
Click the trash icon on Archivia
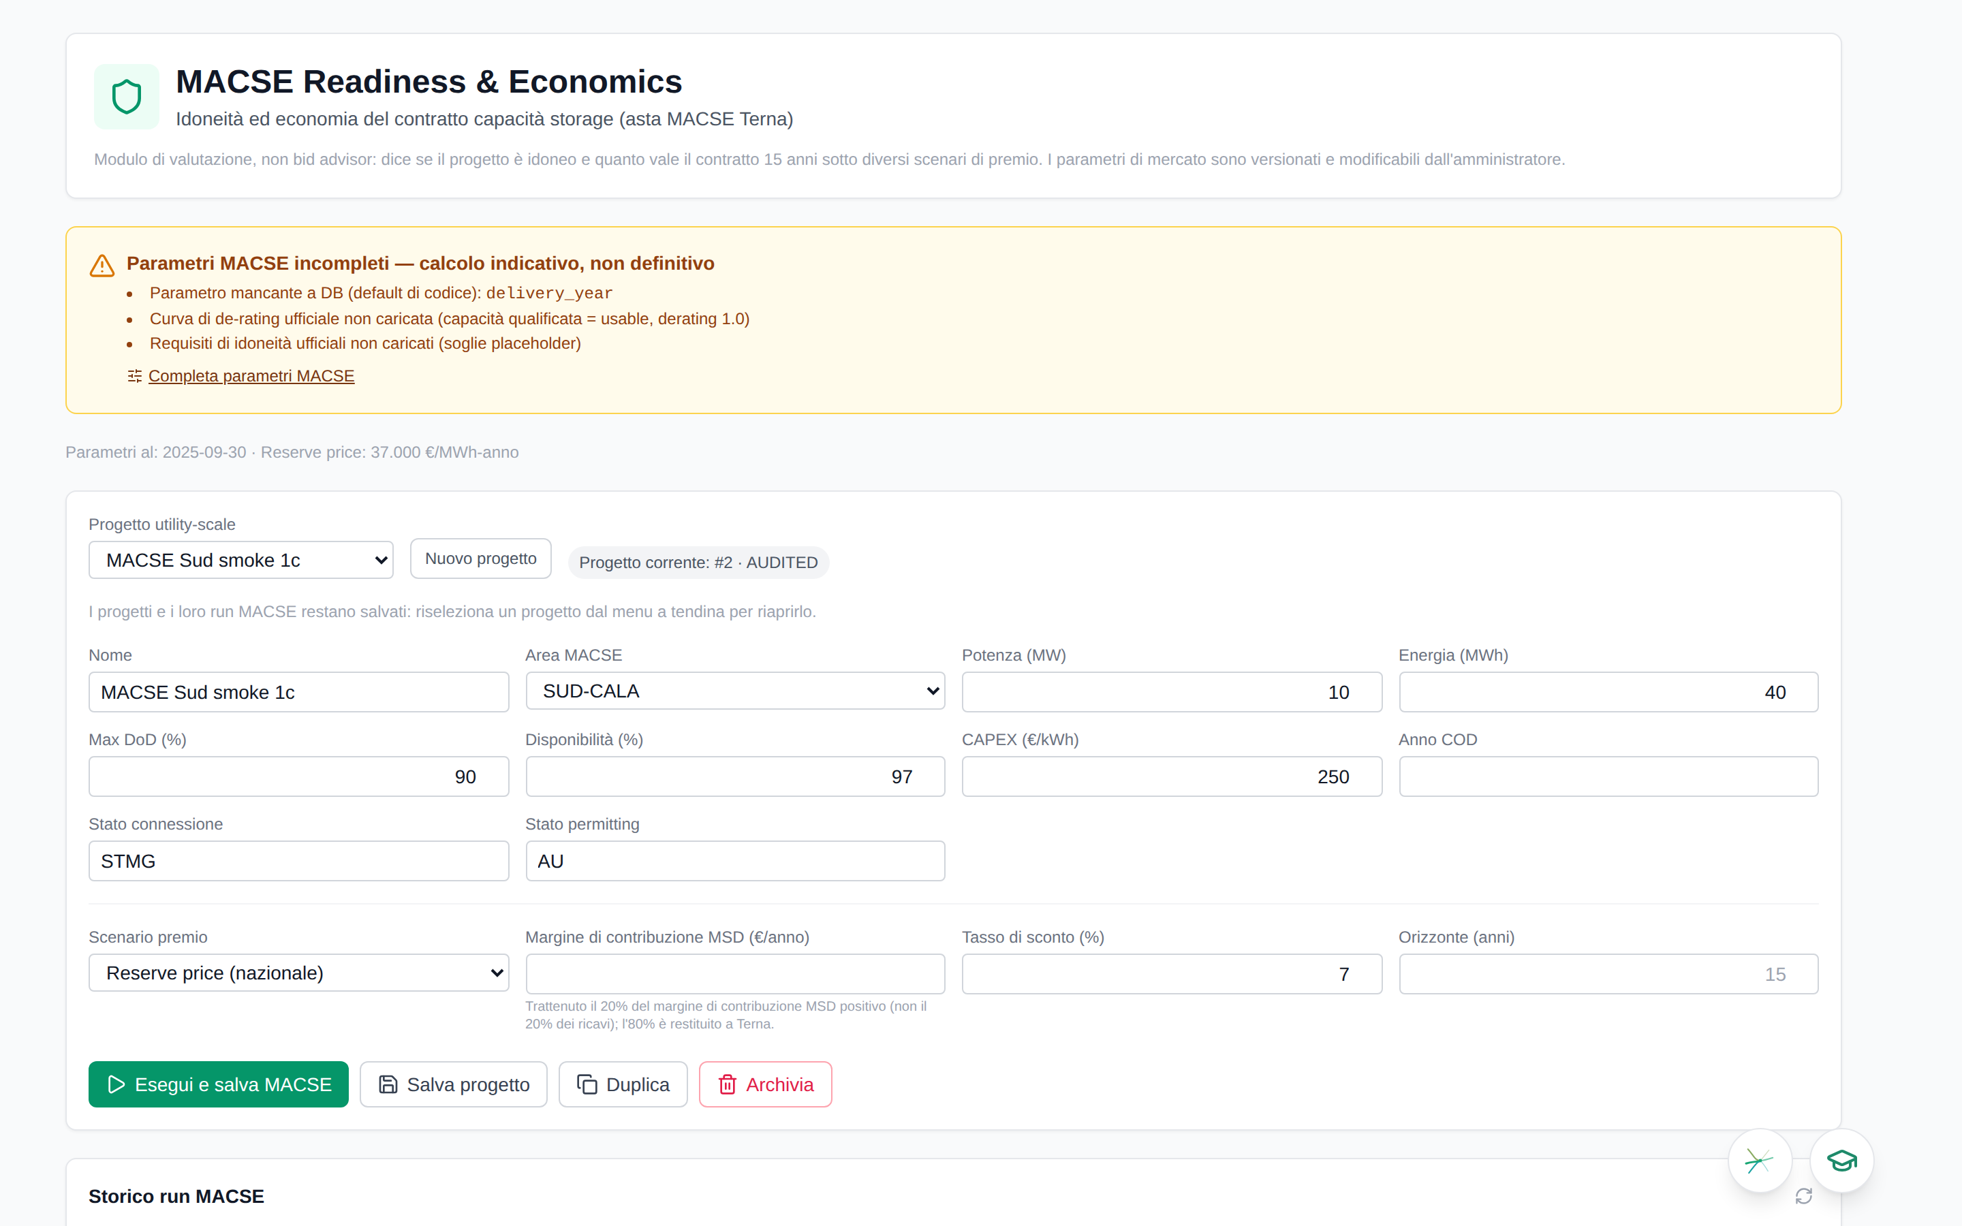728,1084
